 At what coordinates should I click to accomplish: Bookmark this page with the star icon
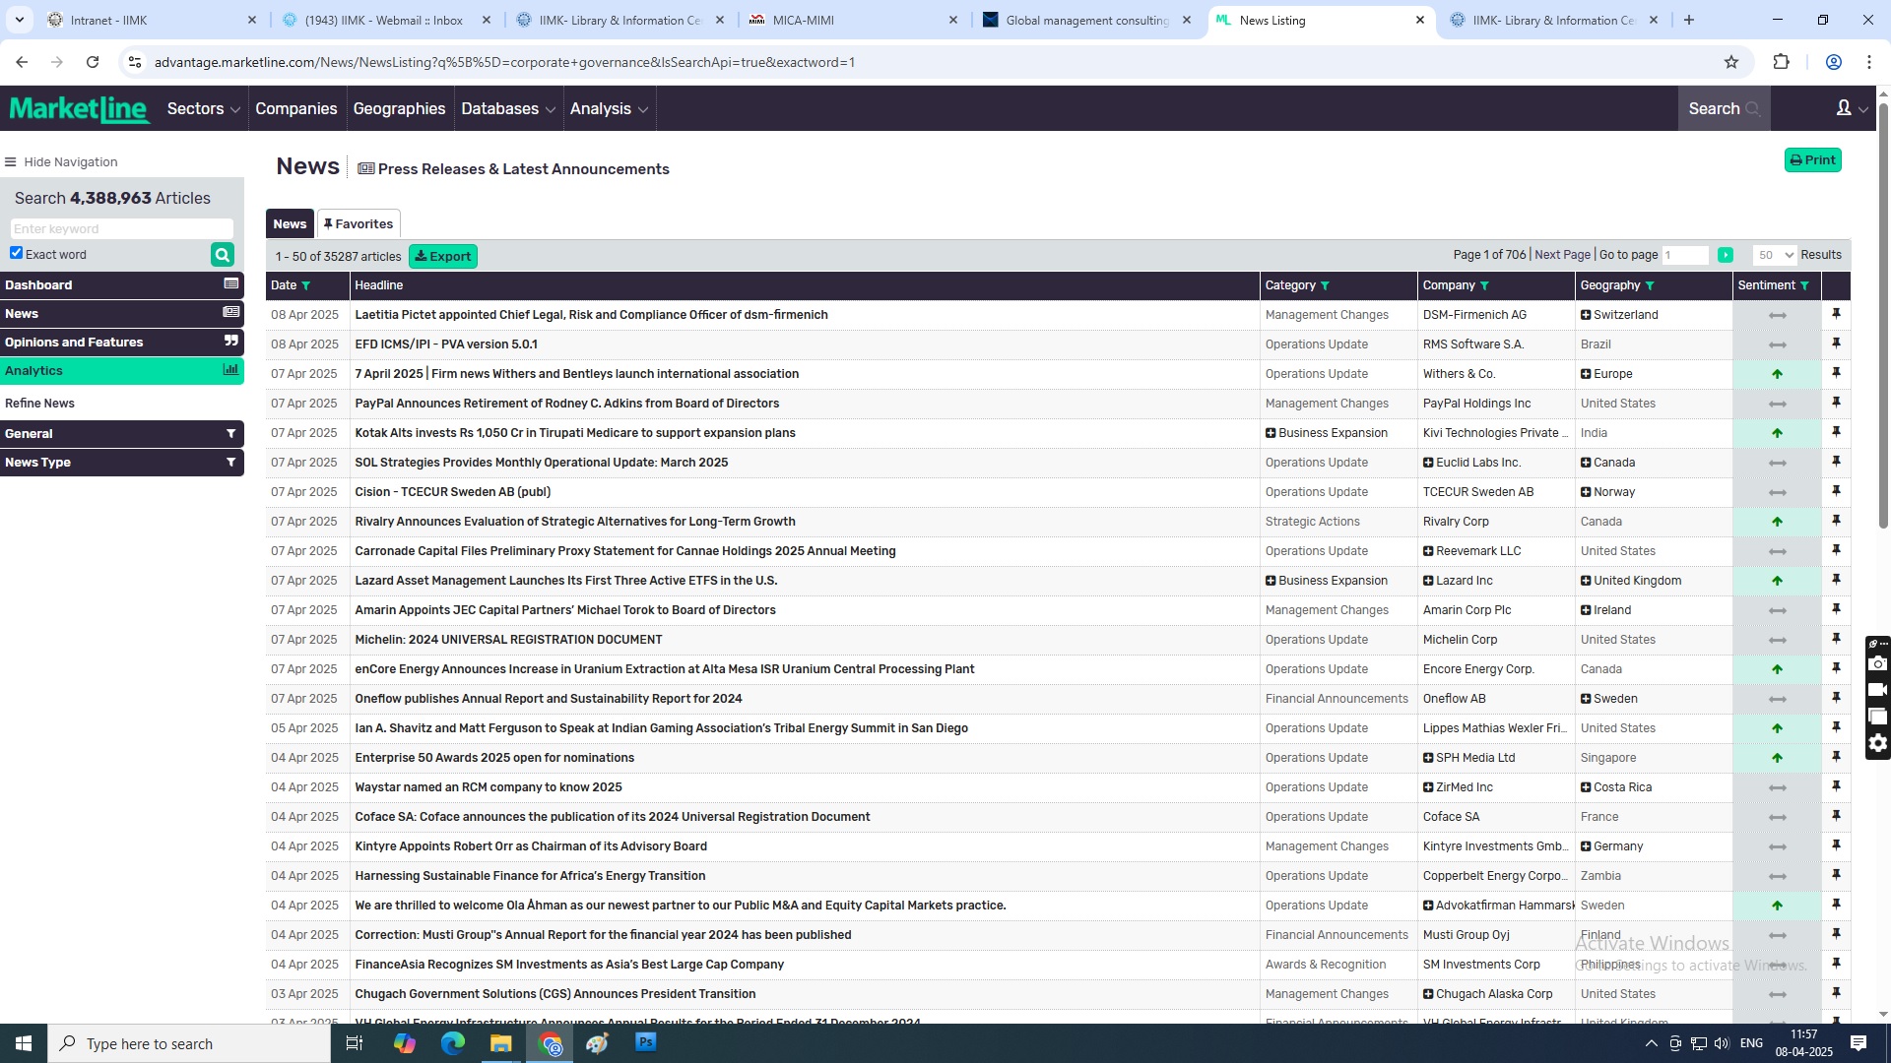(x=1731, y=62)
